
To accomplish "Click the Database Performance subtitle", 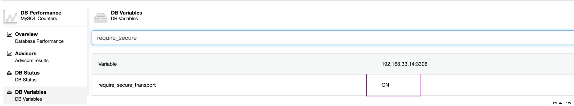I will click(x=39, y=41).
